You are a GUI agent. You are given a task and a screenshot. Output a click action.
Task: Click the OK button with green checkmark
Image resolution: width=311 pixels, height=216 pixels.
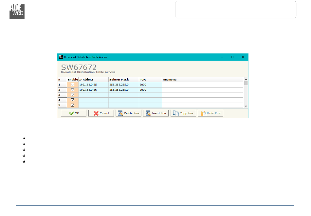point(74,113)
